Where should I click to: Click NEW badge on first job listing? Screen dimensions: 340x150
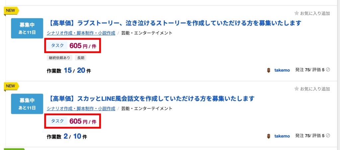(x=11, y=11)
